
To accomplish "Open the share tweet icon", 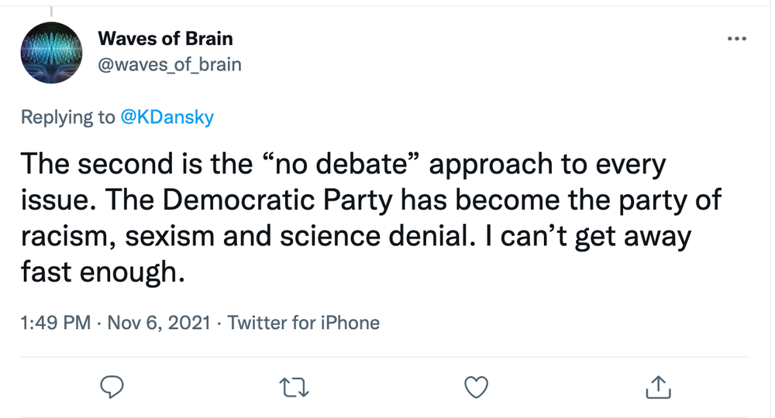I will [x=657, y=385].
